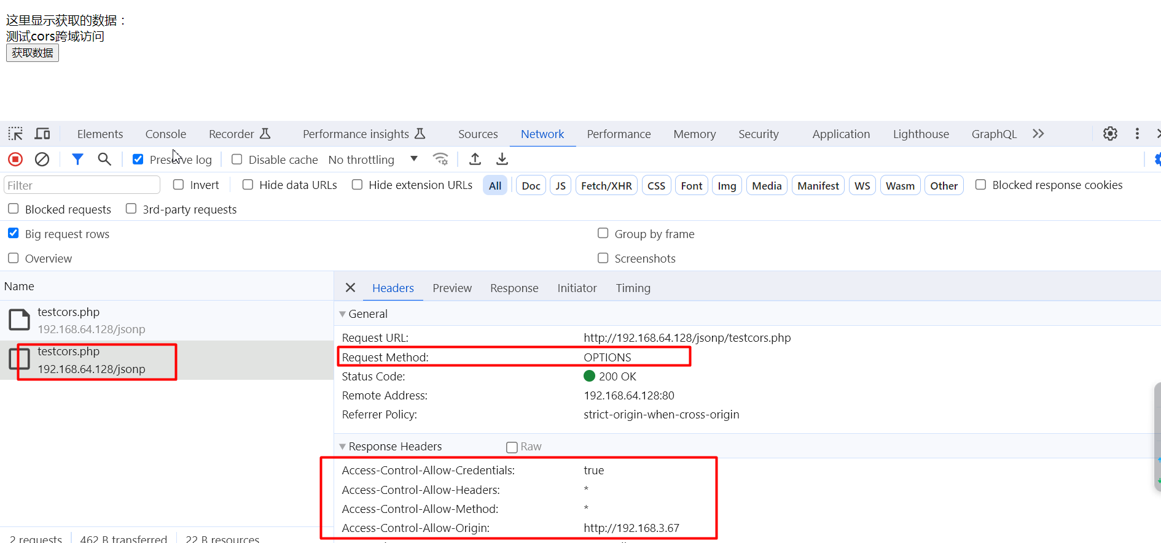1161x543 pixels.
Task: Import HAR file upload icon
Action: tap(475, 160)
